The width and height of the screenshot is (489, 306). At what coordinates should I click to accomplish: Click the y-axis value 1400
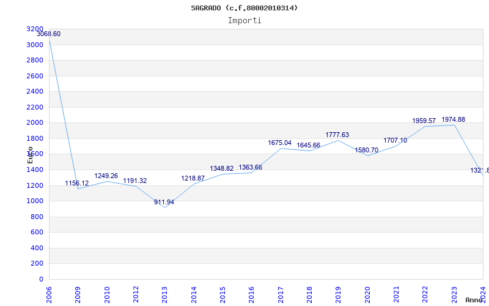pos(35,170)
